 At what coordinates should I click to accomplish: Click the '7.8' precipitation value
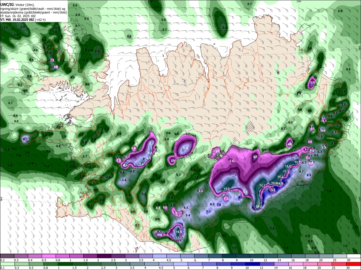point(219,205)
